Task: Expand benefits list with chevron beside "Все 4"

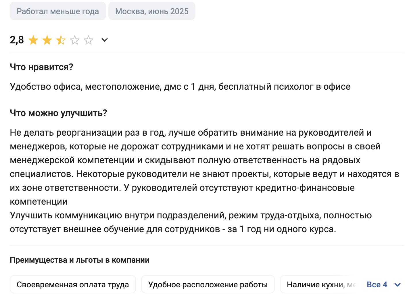Action: (x=398, y=284)
